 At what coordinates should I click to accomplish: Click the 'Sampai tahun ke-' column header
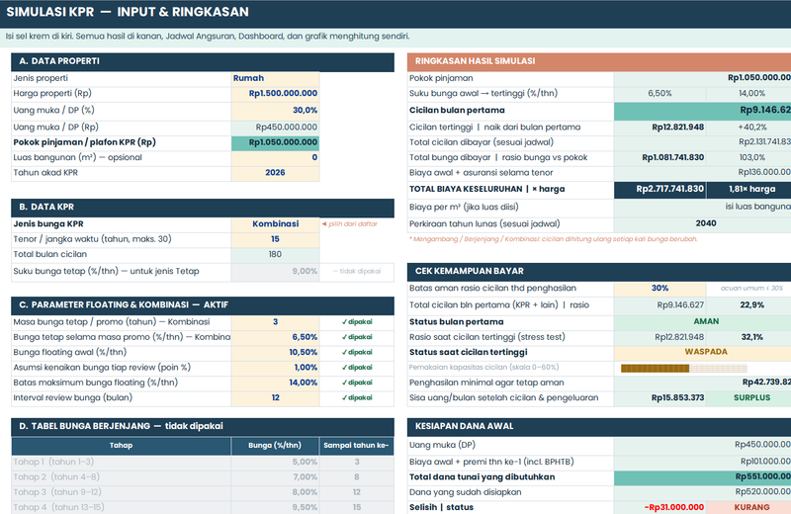[x=356, y=446]
